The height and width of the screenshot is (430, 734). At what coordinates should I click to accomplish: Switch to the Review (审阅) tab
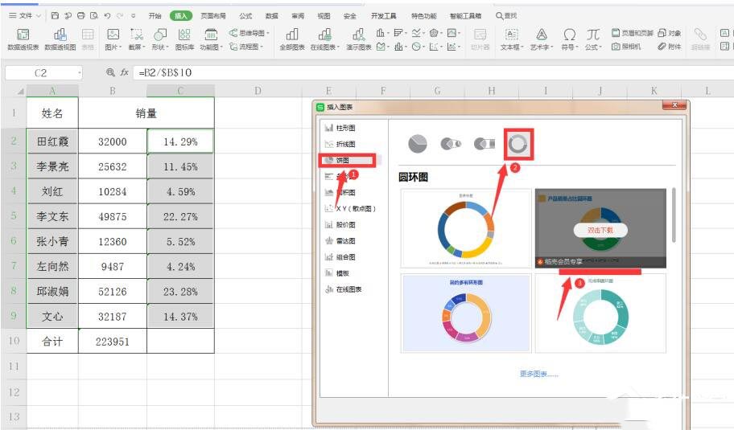298,15
